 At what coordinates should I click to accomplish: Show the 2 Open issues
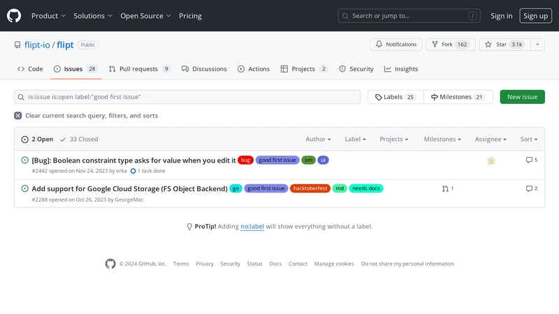(x=38, y=140)
